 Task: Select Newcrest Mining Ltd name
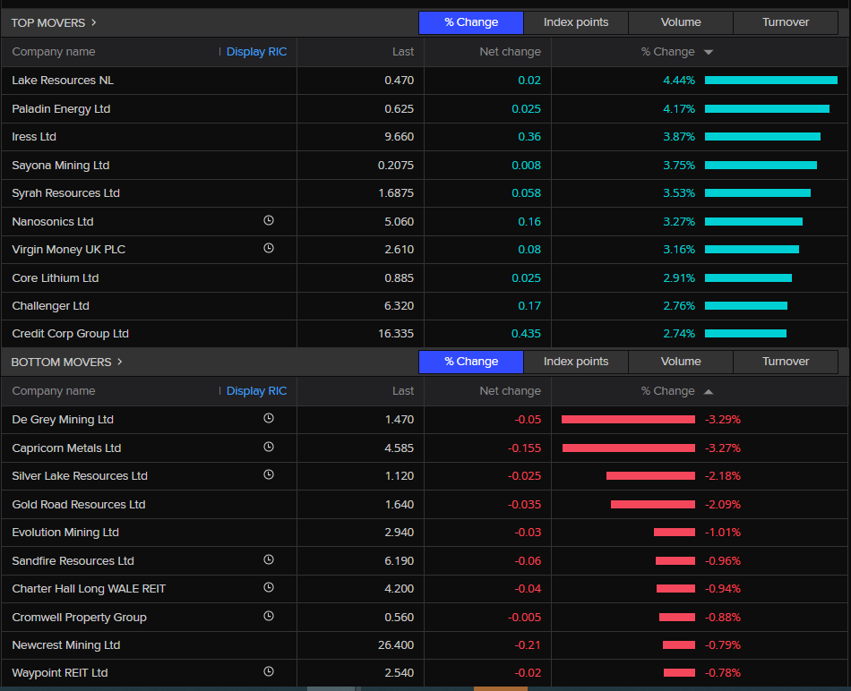coord(66,644)
